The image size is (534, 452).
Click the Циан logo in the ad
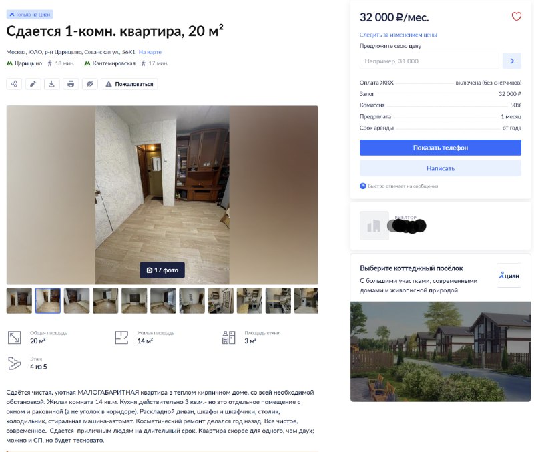point(509,276)
